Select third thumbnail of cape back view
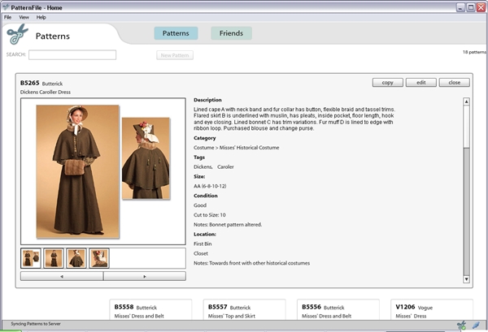Screen dimensions: 488x332 tap(76, 258)
